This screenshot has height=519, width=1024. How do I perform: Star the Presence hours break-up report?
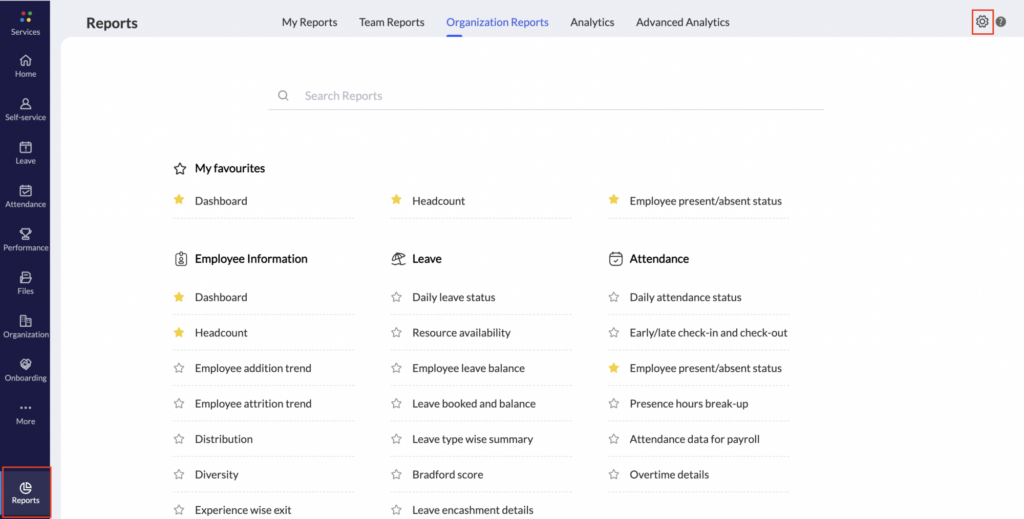(614, 403)
